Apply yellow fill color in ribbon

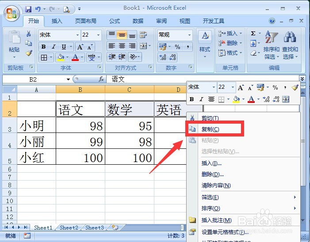pyautogui.click(x=61, y=57)
